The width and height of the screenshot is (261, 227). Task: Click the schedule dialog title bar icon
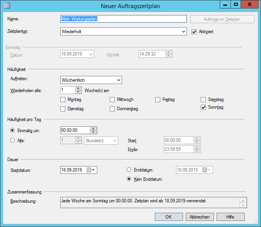(7, 5)
